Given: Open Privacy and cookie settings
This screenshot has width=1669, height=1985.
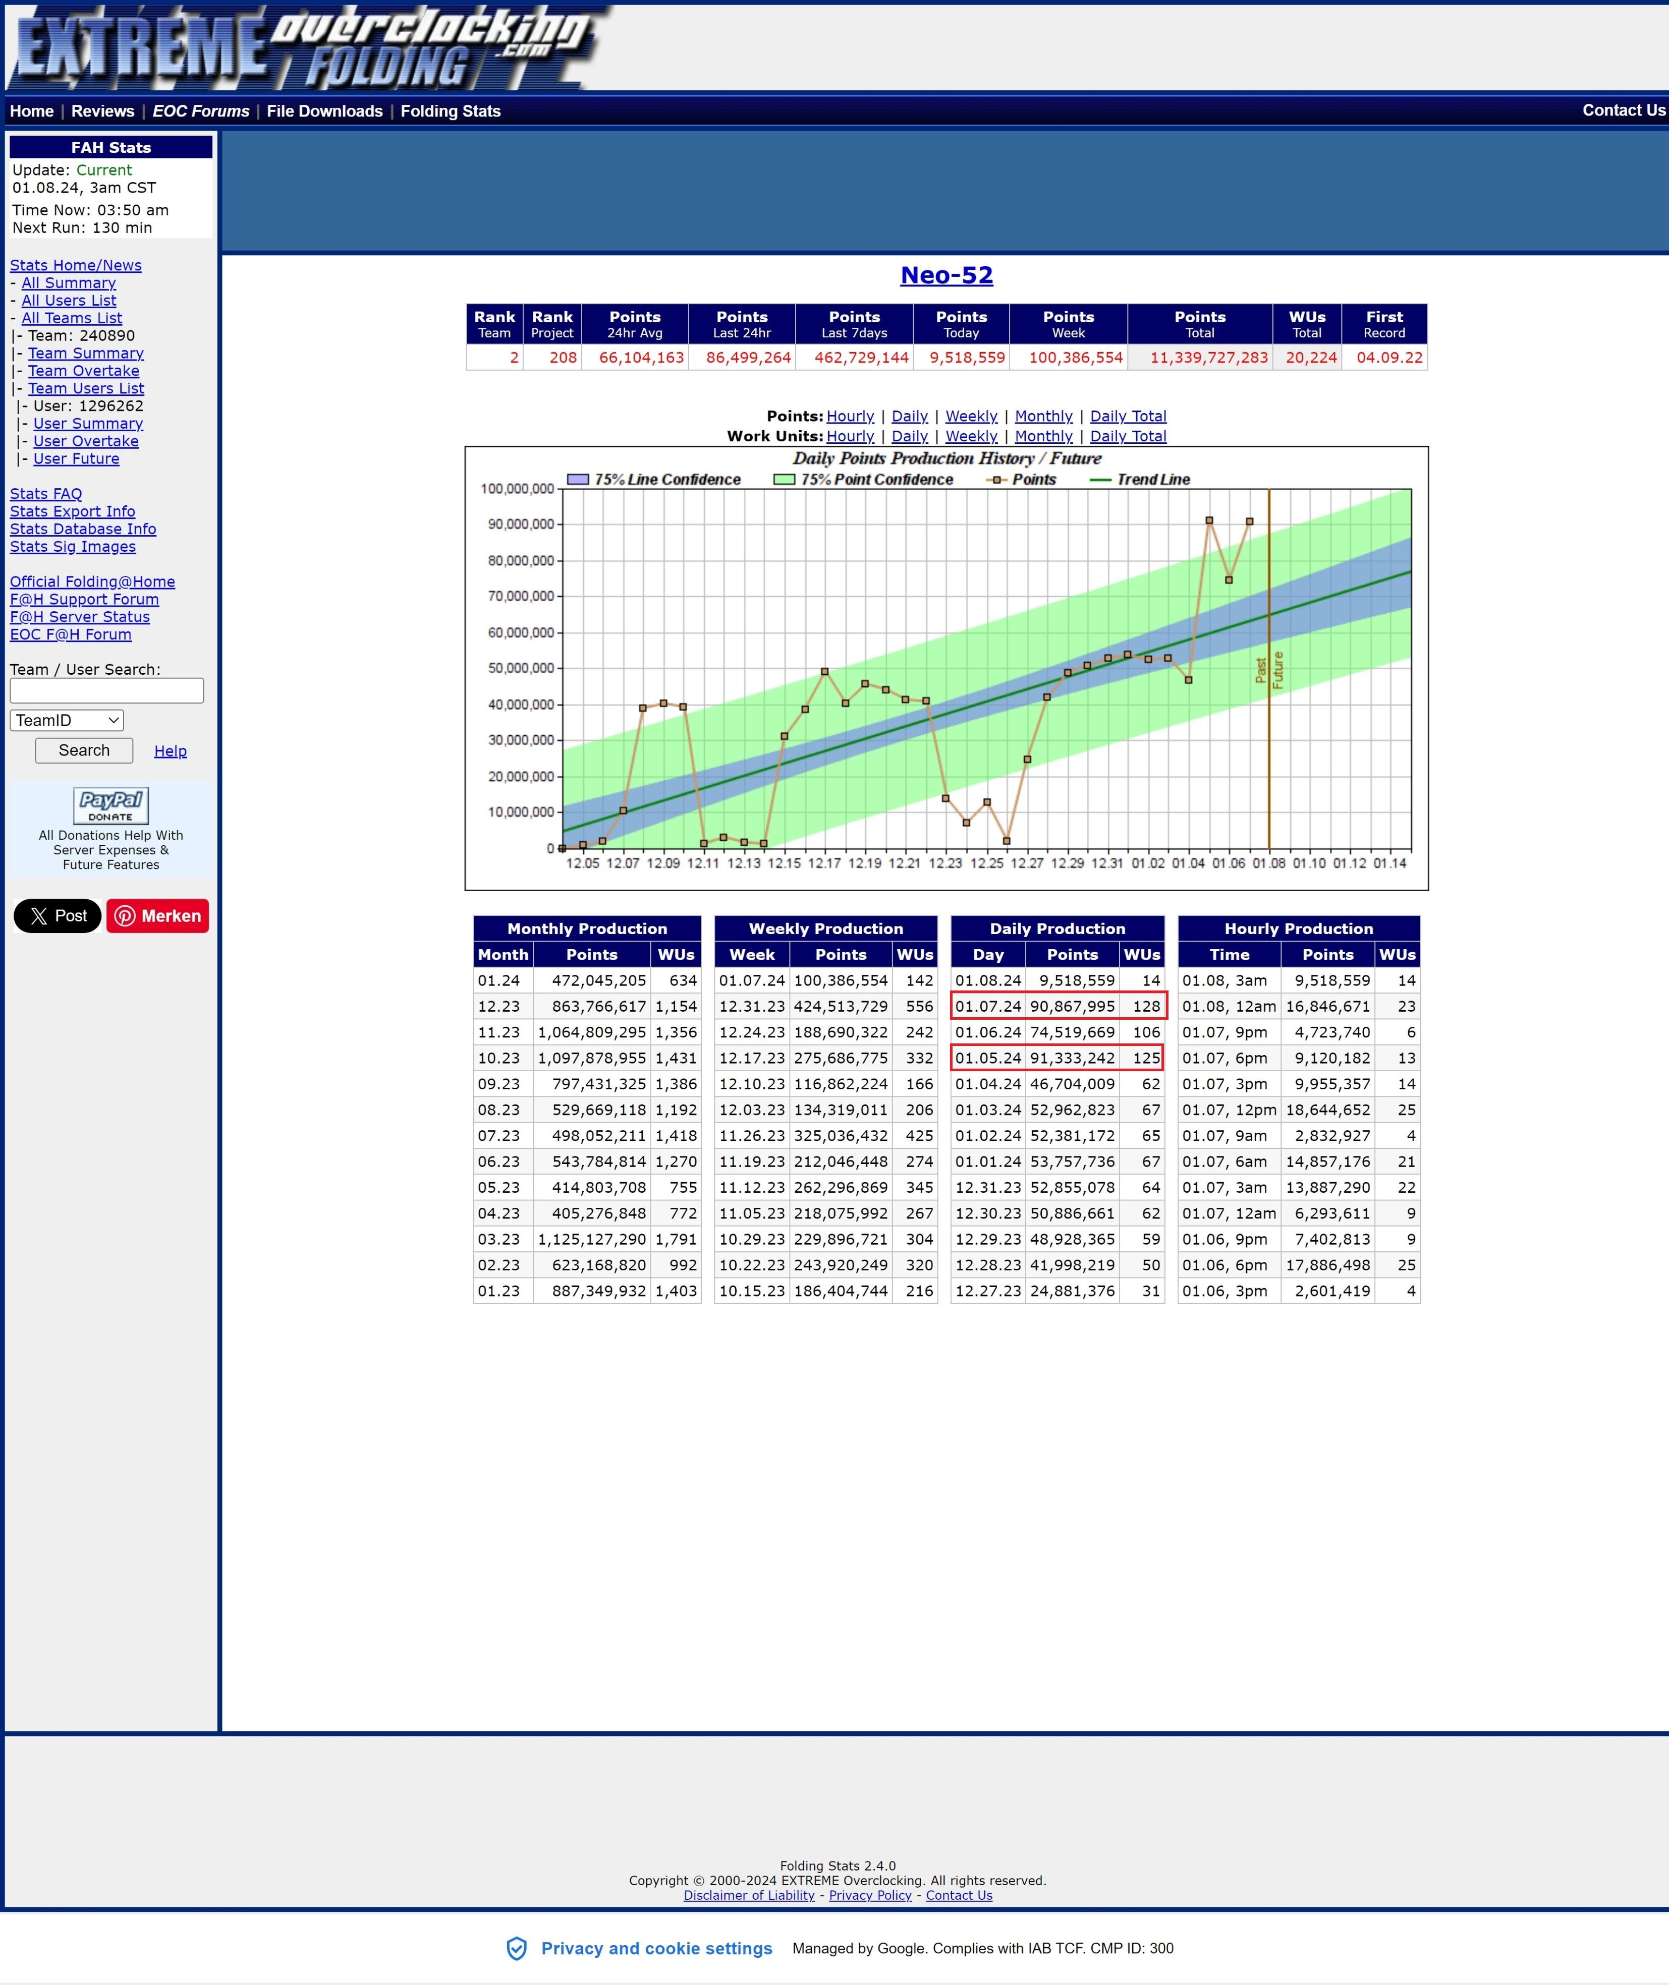Looking at the screenshot, I should pyautogui.click(x=656, y=1948).
